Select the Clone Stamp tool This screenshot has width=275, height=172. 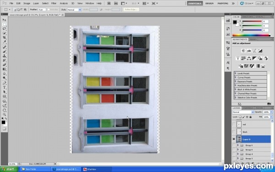point(5,56)
